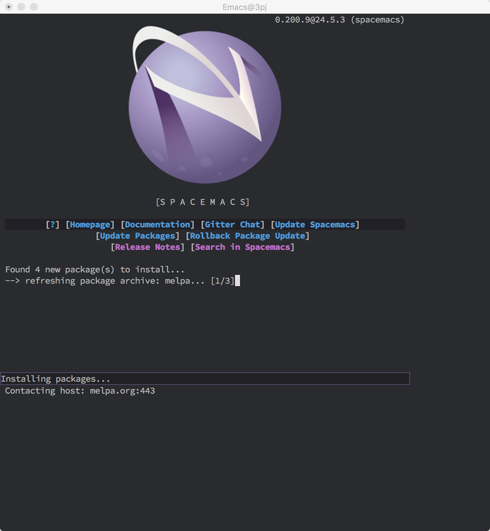
Task: Click the Emacs@3pj window title
Action: pos(244,7)
